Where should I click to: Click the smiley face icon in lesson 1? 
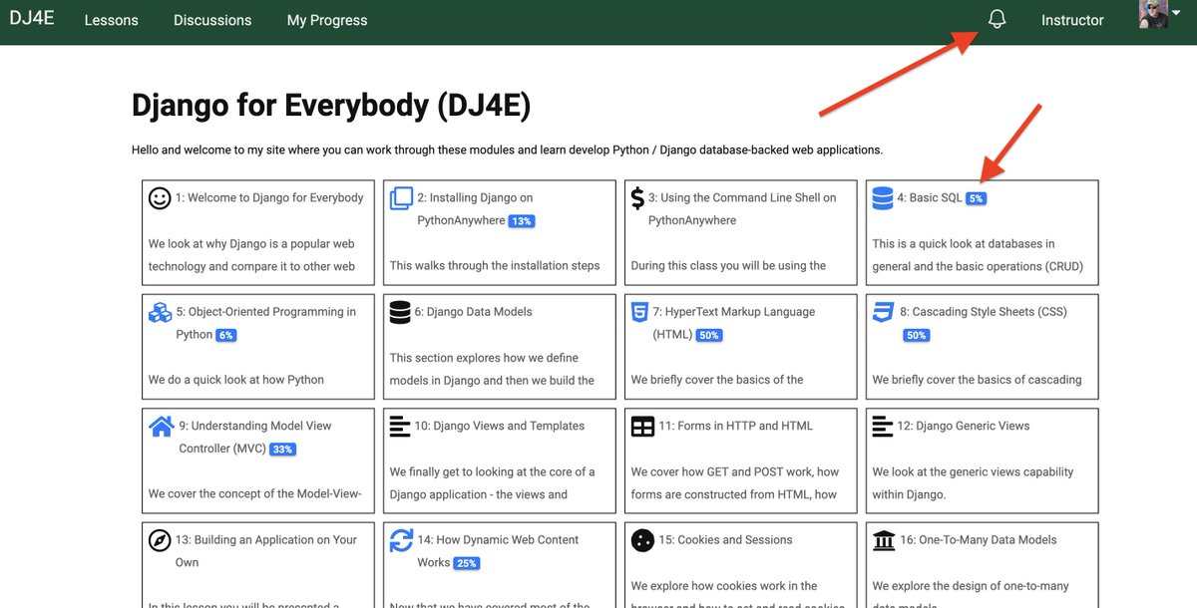click(160, 198)
